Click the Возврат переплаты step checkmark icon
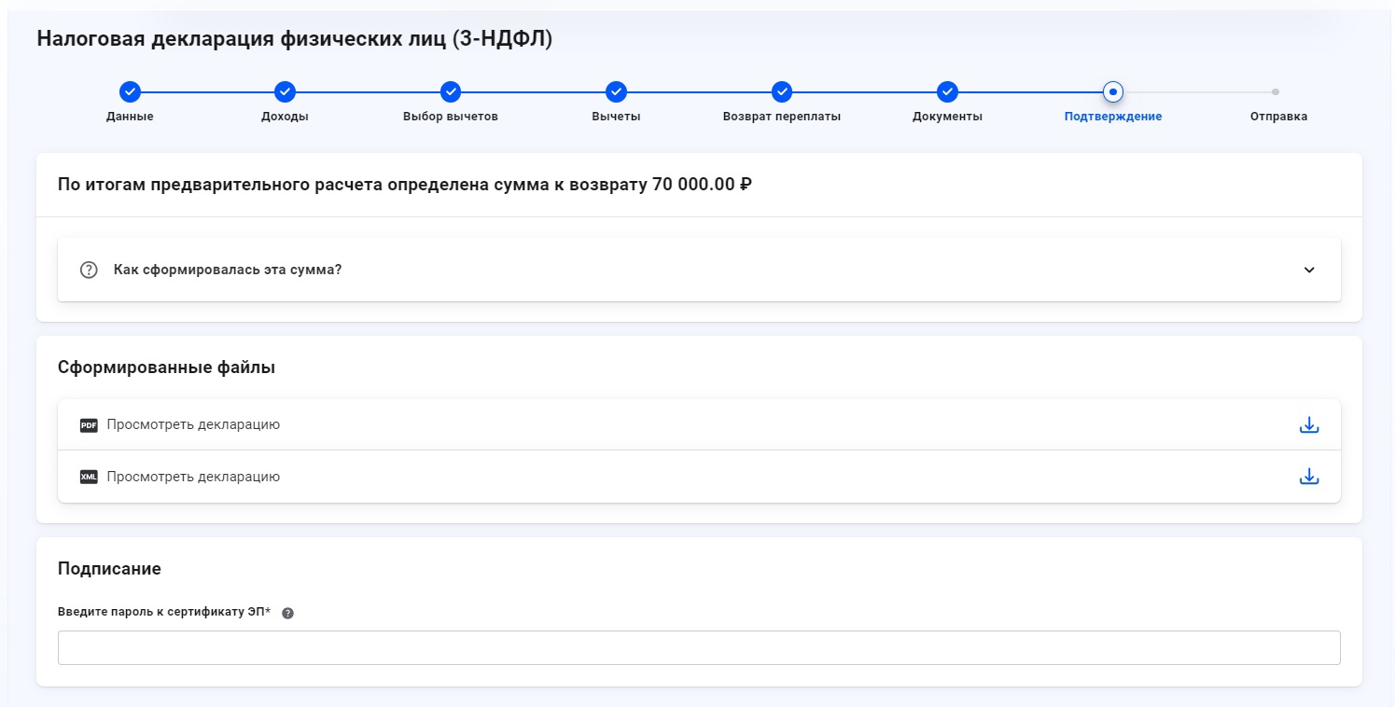Image resolution: width=1395 pixels, height=707 pixels. pyautogui.click(x=782, y=91)
